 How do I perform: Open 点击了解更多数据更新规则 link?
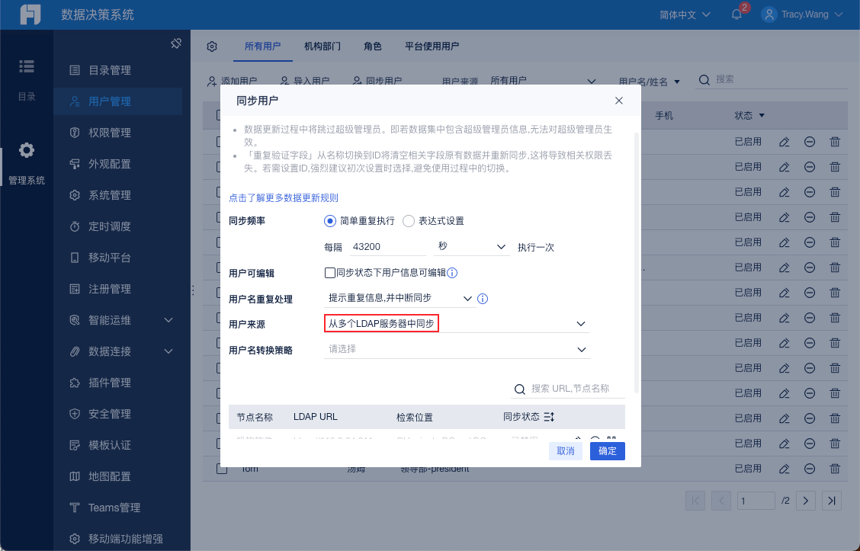tap(284, 198)
